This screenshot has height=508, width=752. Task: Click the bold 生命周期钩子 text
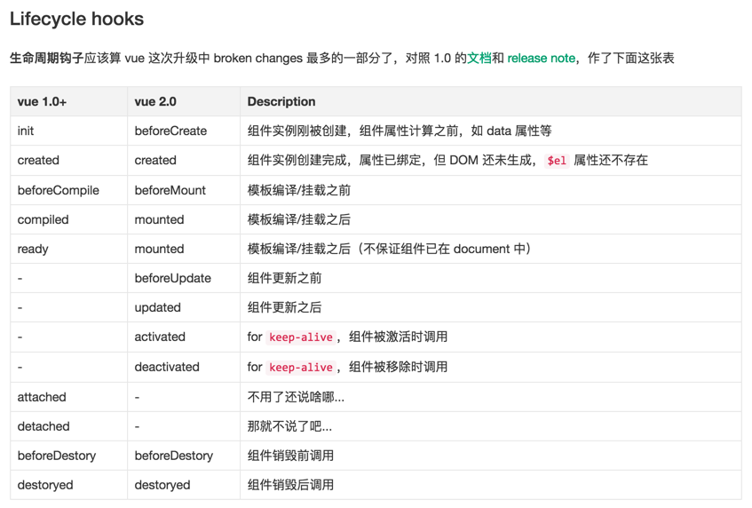pyautogui.click(x=46, y=58)
